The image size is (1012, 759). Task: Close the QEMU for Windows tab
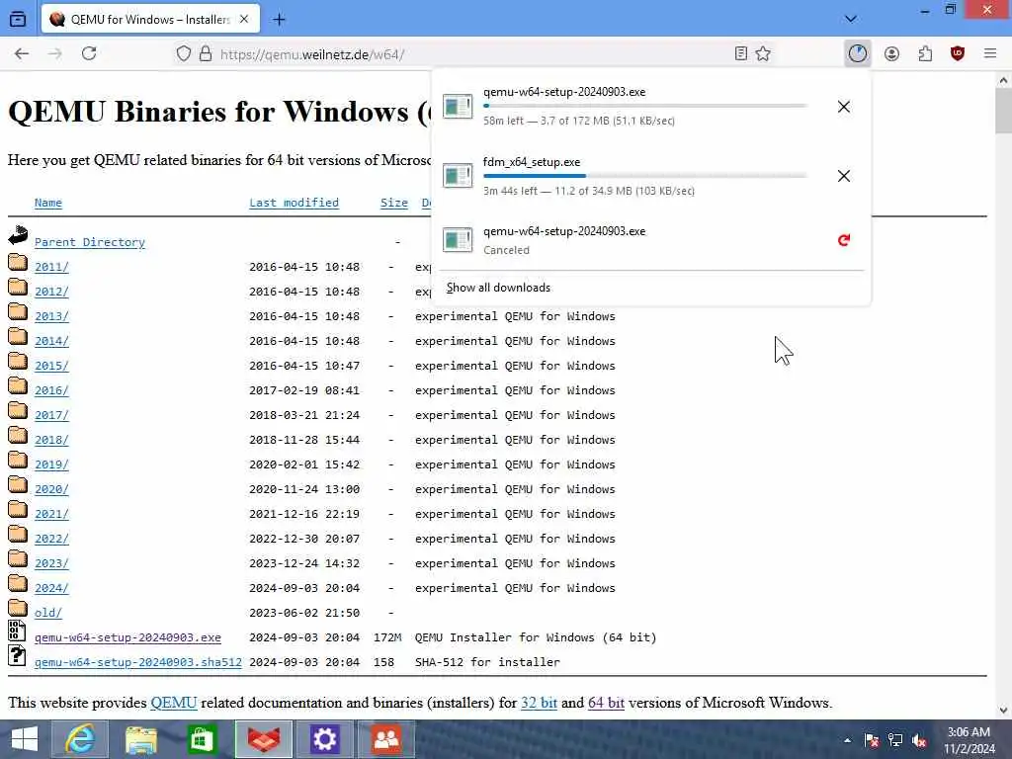point(244,20)
